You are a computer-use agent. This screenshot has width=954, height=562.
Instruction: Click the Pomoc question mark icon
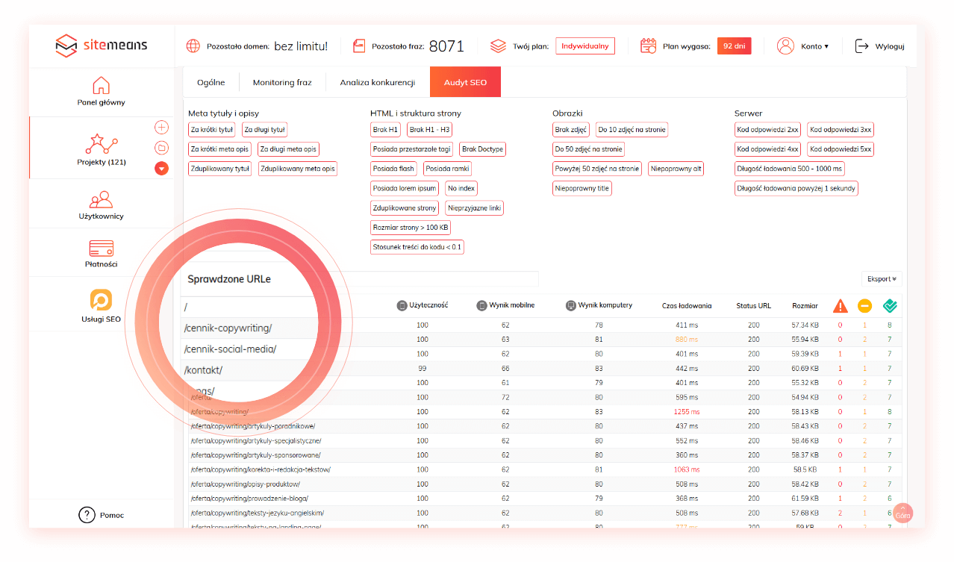(x=87, y=515)
